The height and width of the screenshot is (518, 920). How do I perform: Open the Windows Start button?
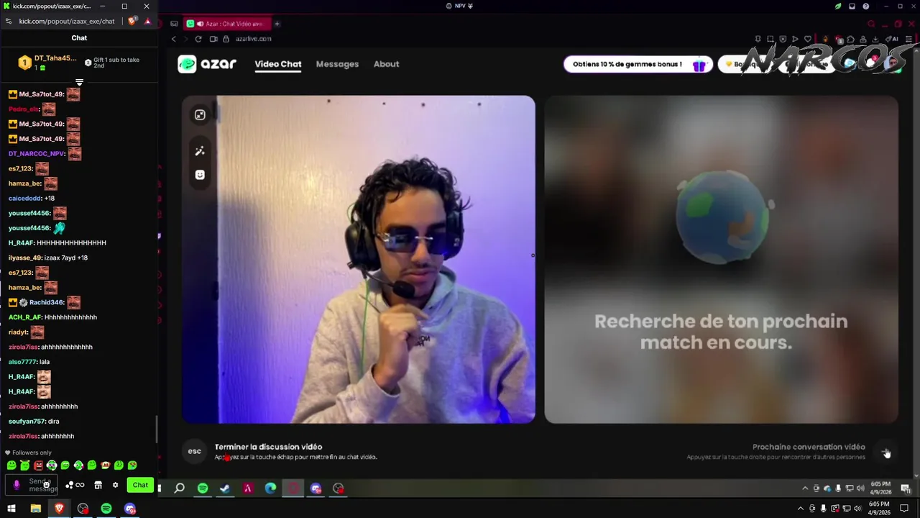point(11,509)
